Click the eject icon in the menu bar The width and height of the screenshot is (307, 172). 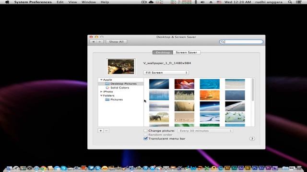coord(211,2)
